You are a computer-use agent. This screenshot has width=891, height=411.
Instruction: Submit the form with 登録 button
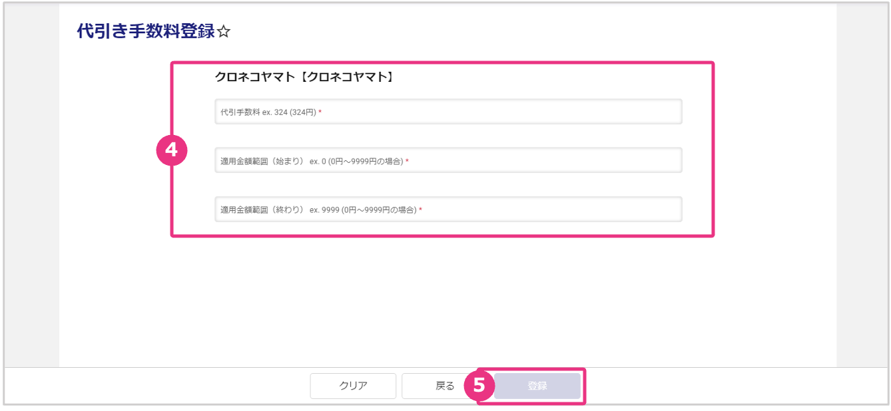point(537,386)
